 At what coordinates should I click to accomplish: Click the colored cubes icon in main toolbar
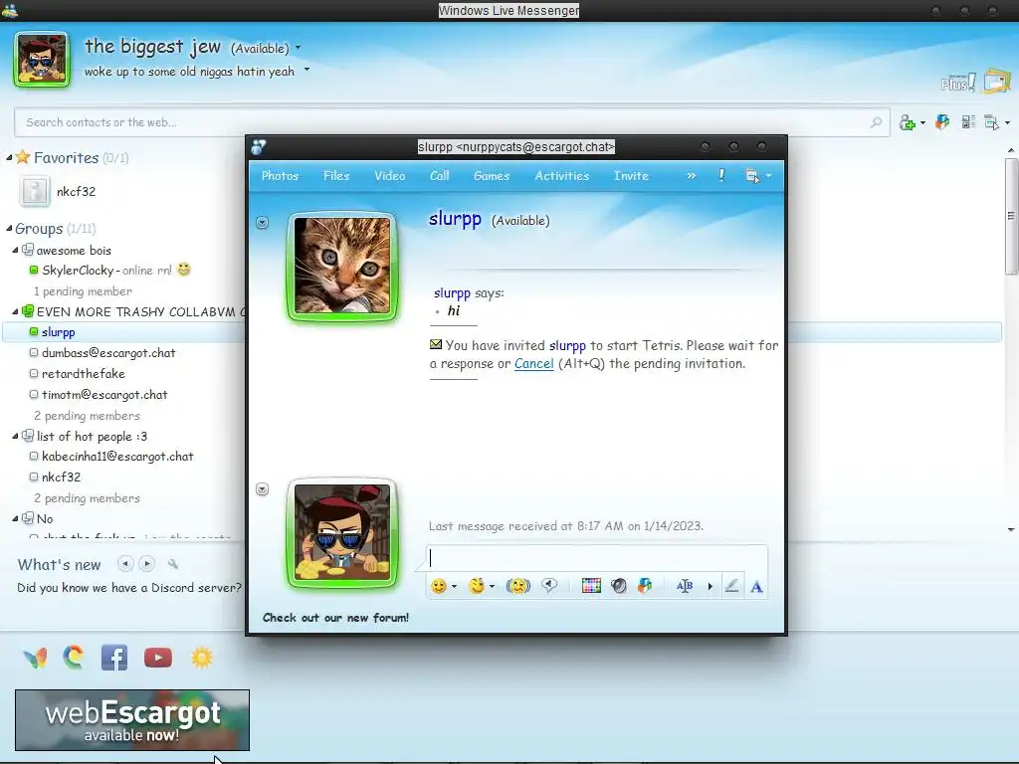click(x=942, y=121)
